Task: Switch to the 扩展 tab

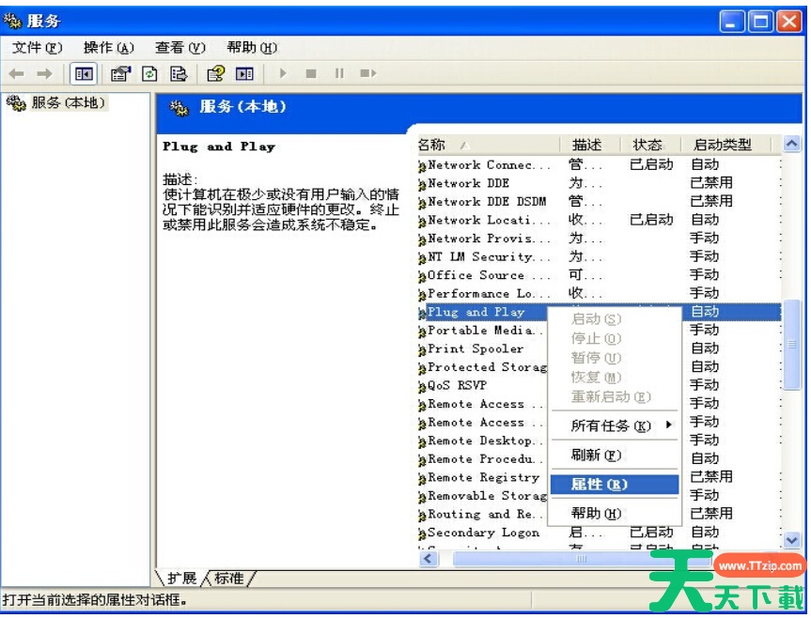Action: click(181, 578)
